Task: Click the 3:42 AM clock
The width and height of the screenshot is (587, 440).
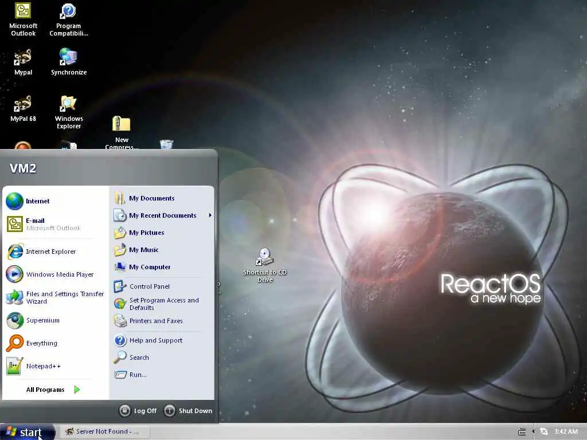Action: (x=566, y=431)
